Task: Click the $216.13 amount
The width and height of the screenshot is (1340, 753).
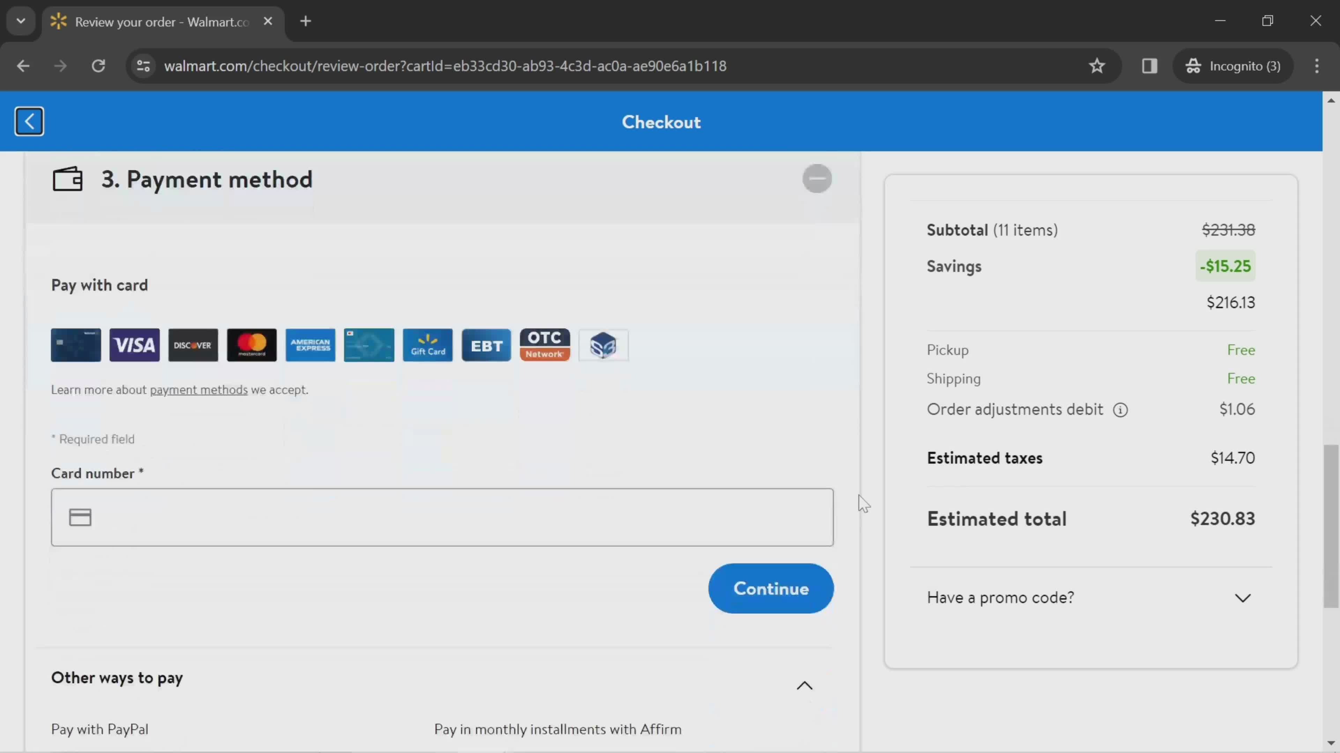Action: click(1231, 303)
